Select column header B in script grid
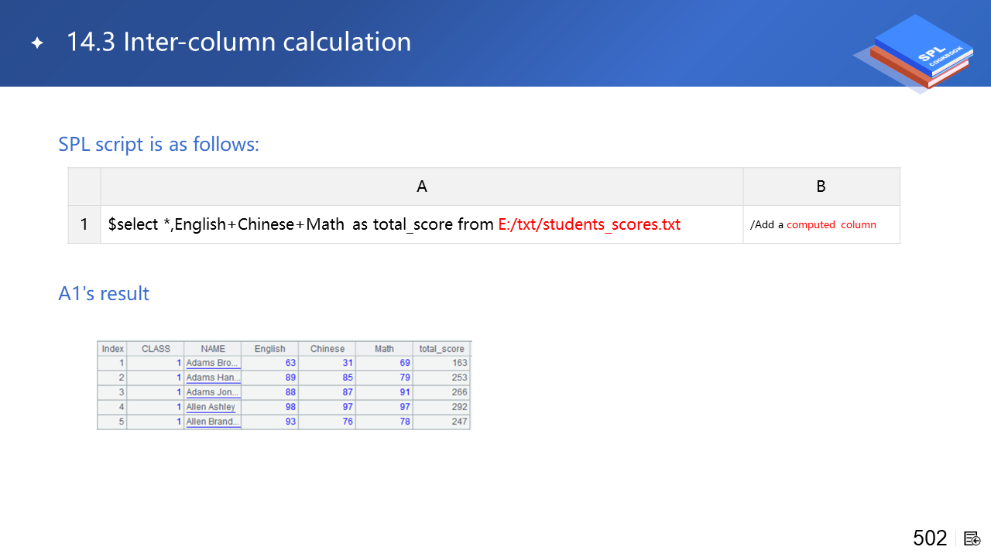This screenshot has width=991, height=557. [821, 186]
